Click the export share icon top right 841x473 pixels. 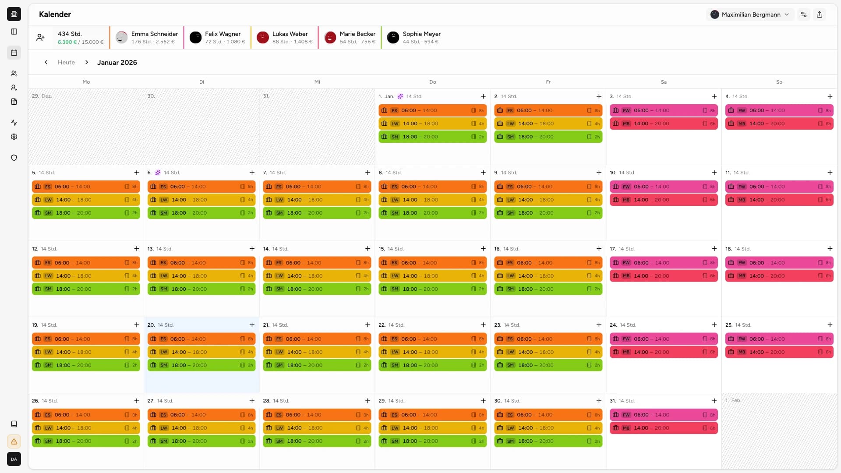point(820,14)
